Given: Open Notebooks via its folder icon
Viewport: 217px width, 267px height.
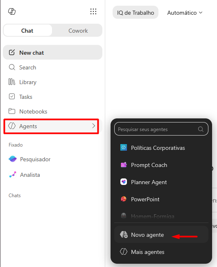Looking at the screenshot, I should [x=12, y=111].
